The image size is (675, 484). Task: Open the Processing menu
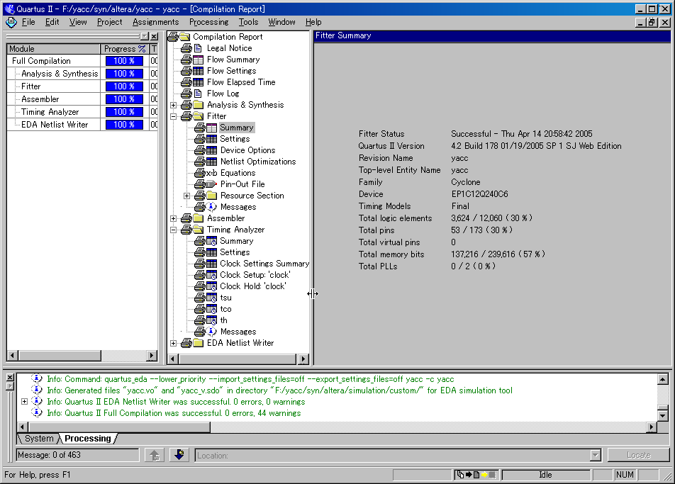pos(208,22)
